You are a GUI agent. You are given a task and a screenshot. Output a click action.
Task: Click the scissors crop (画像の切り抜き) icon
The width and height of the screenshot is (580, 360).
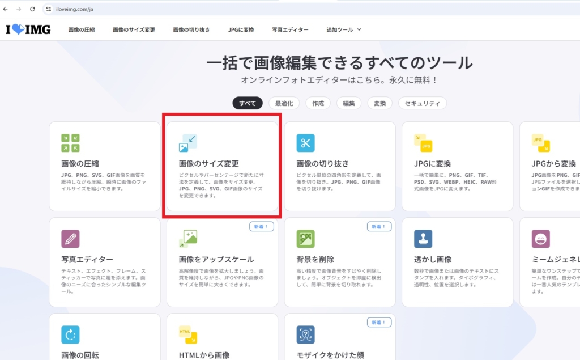point(305,143)
